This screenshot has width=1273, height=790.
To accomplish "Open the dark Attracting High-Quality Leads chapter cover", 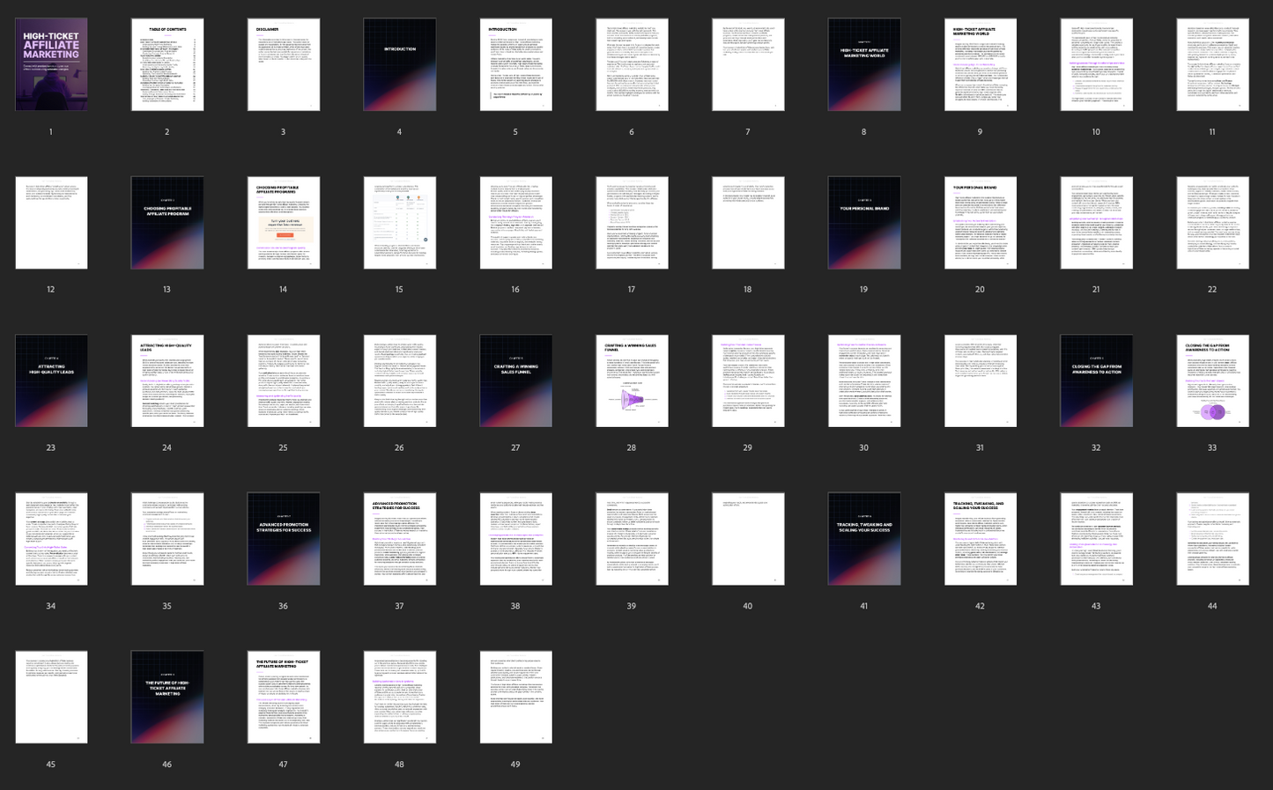I will pyautogui.click(x=51, y=380).
